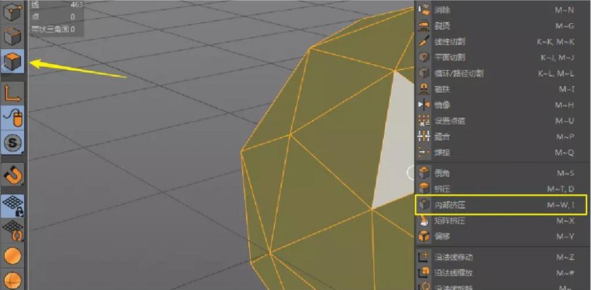Click the plain orange sphere icon

click(x=12, y=256)
